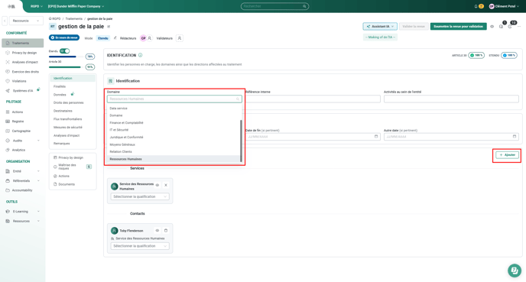The width and height of the screenshot is (526, 282).
Task: Click the Traitements breadcrumb link
Action: (x=74, y=19)
